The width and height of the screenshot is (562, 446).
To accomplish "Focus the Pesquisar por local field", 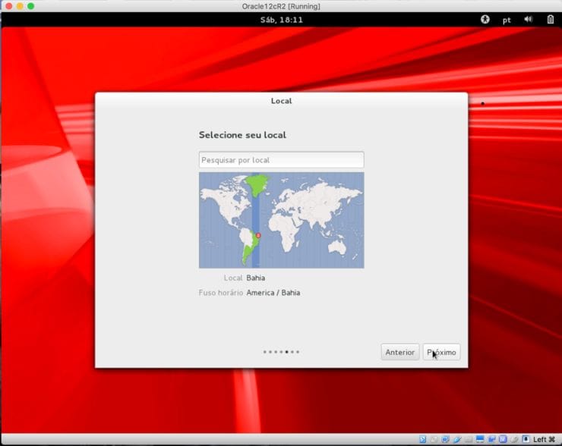I will [281, 160].
